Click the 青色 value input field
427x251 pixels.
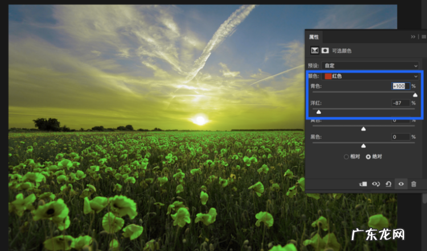[400, 86]
